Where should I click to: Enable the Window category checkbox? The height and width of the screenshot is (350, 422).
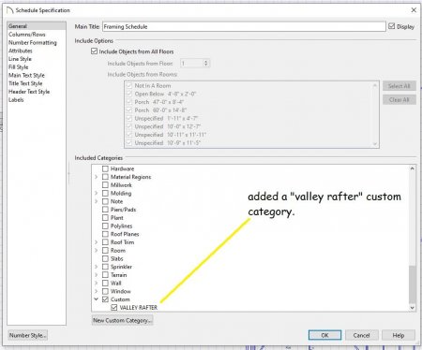coord(105,291)
